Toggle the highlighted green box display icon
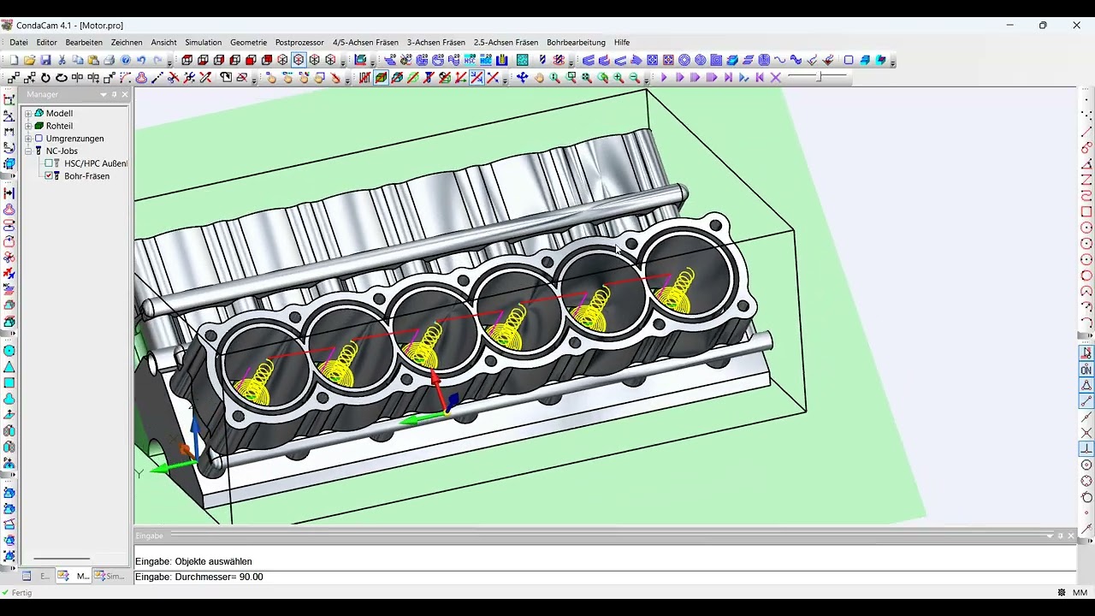 pyautogui.click(x=381, y=78)
